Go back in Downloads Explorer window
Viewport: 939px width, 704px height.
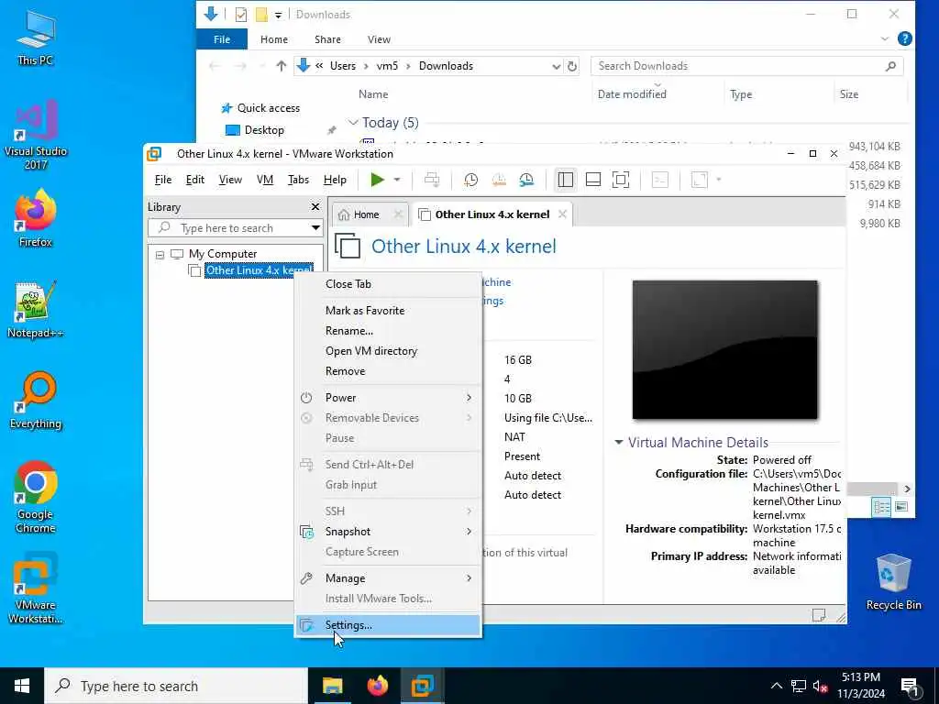pos(215,66)
